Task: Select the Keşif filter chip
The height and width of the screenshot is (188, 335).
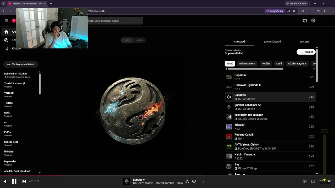Action: 279,63
